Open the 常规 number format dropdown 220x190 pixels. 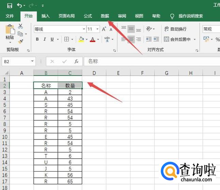[x=211, y=29]
